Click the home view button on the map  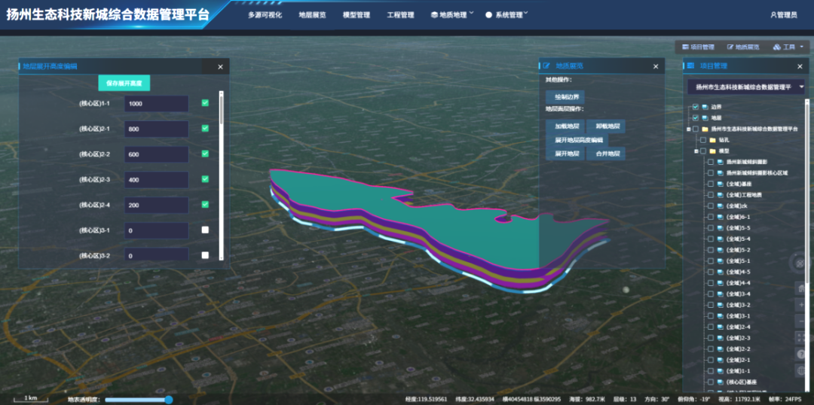pos(800,289)
